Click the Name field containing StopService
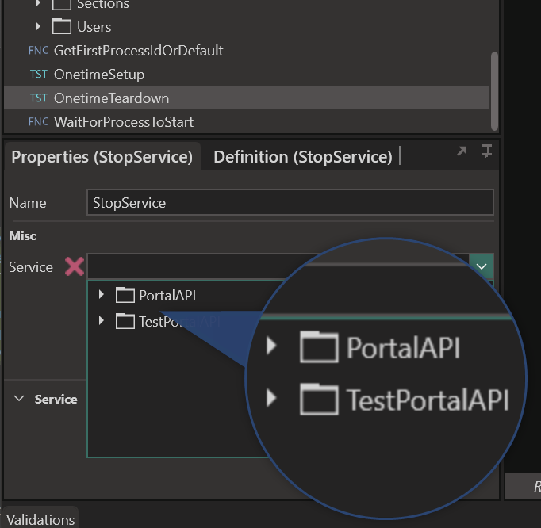 click(290, 203)
